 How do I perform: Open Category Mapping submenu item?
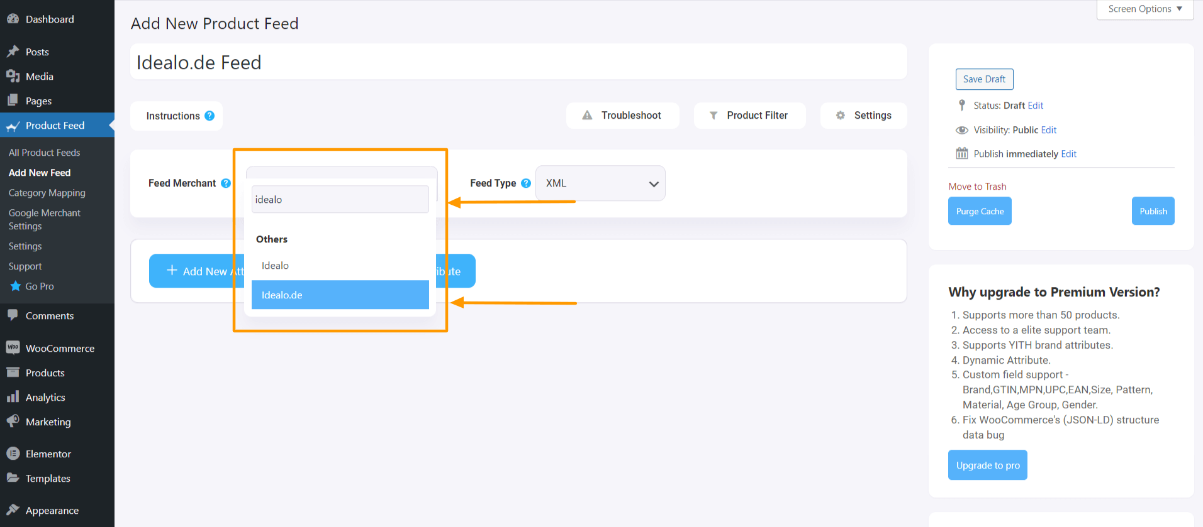coord(47,193)
